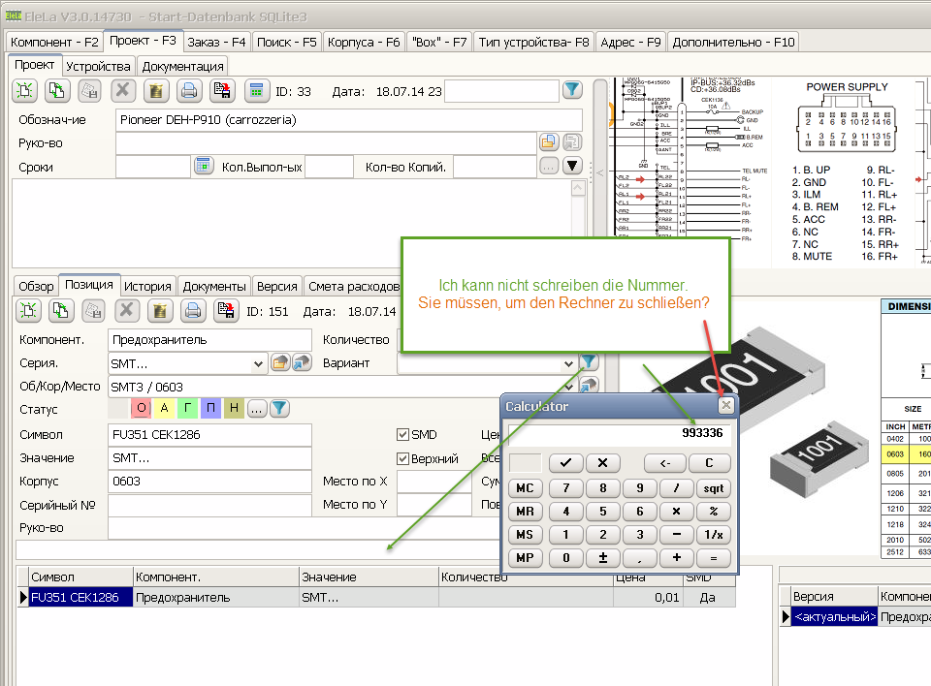Click the delete X icon in project toolbar
This screenshot has height=686, width=931.
[x=122, y=91]
